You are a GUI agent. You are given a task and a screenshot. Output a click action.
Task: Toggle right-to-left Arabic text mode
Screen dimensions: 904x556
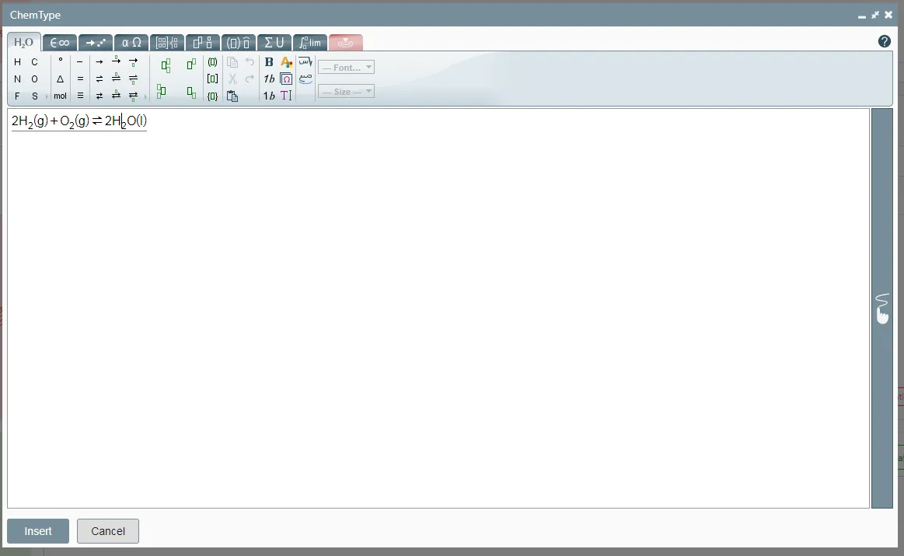click(x=305, y=62)
